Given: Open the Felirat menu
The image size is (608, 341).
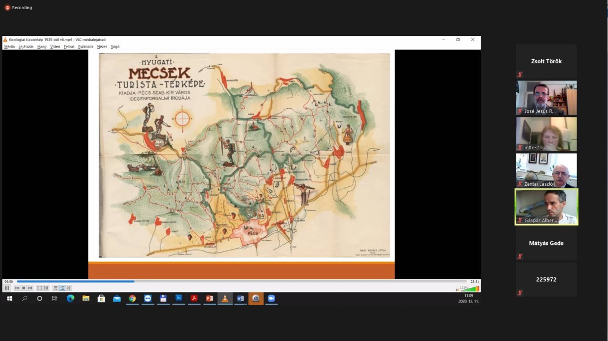Looking at the screenshot, I should tap(69, 47).
